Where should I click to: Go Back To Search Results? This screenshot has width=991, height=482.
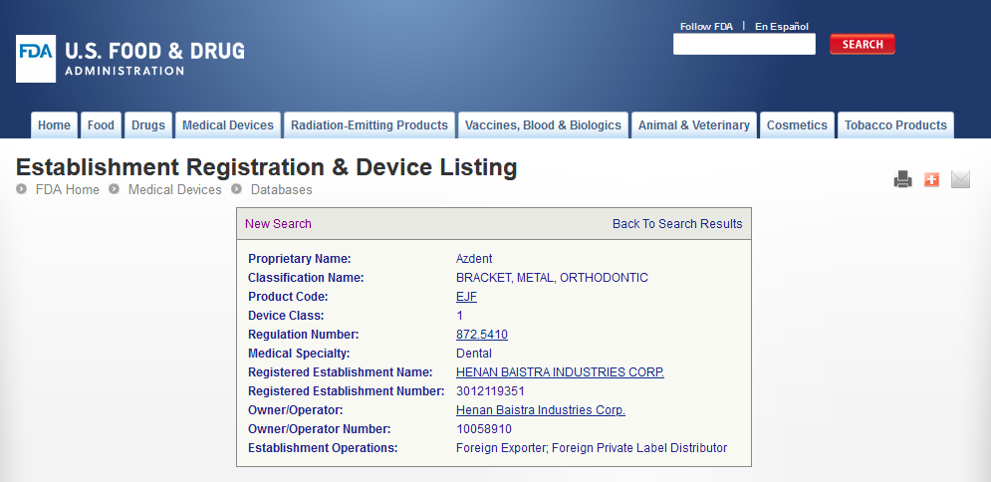[x=677, y=224]
